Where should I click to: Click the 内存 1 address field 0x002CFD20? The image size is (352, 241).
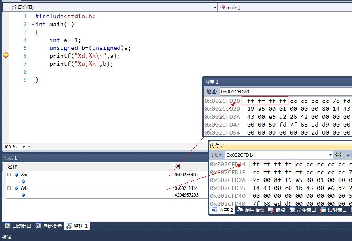285,92
